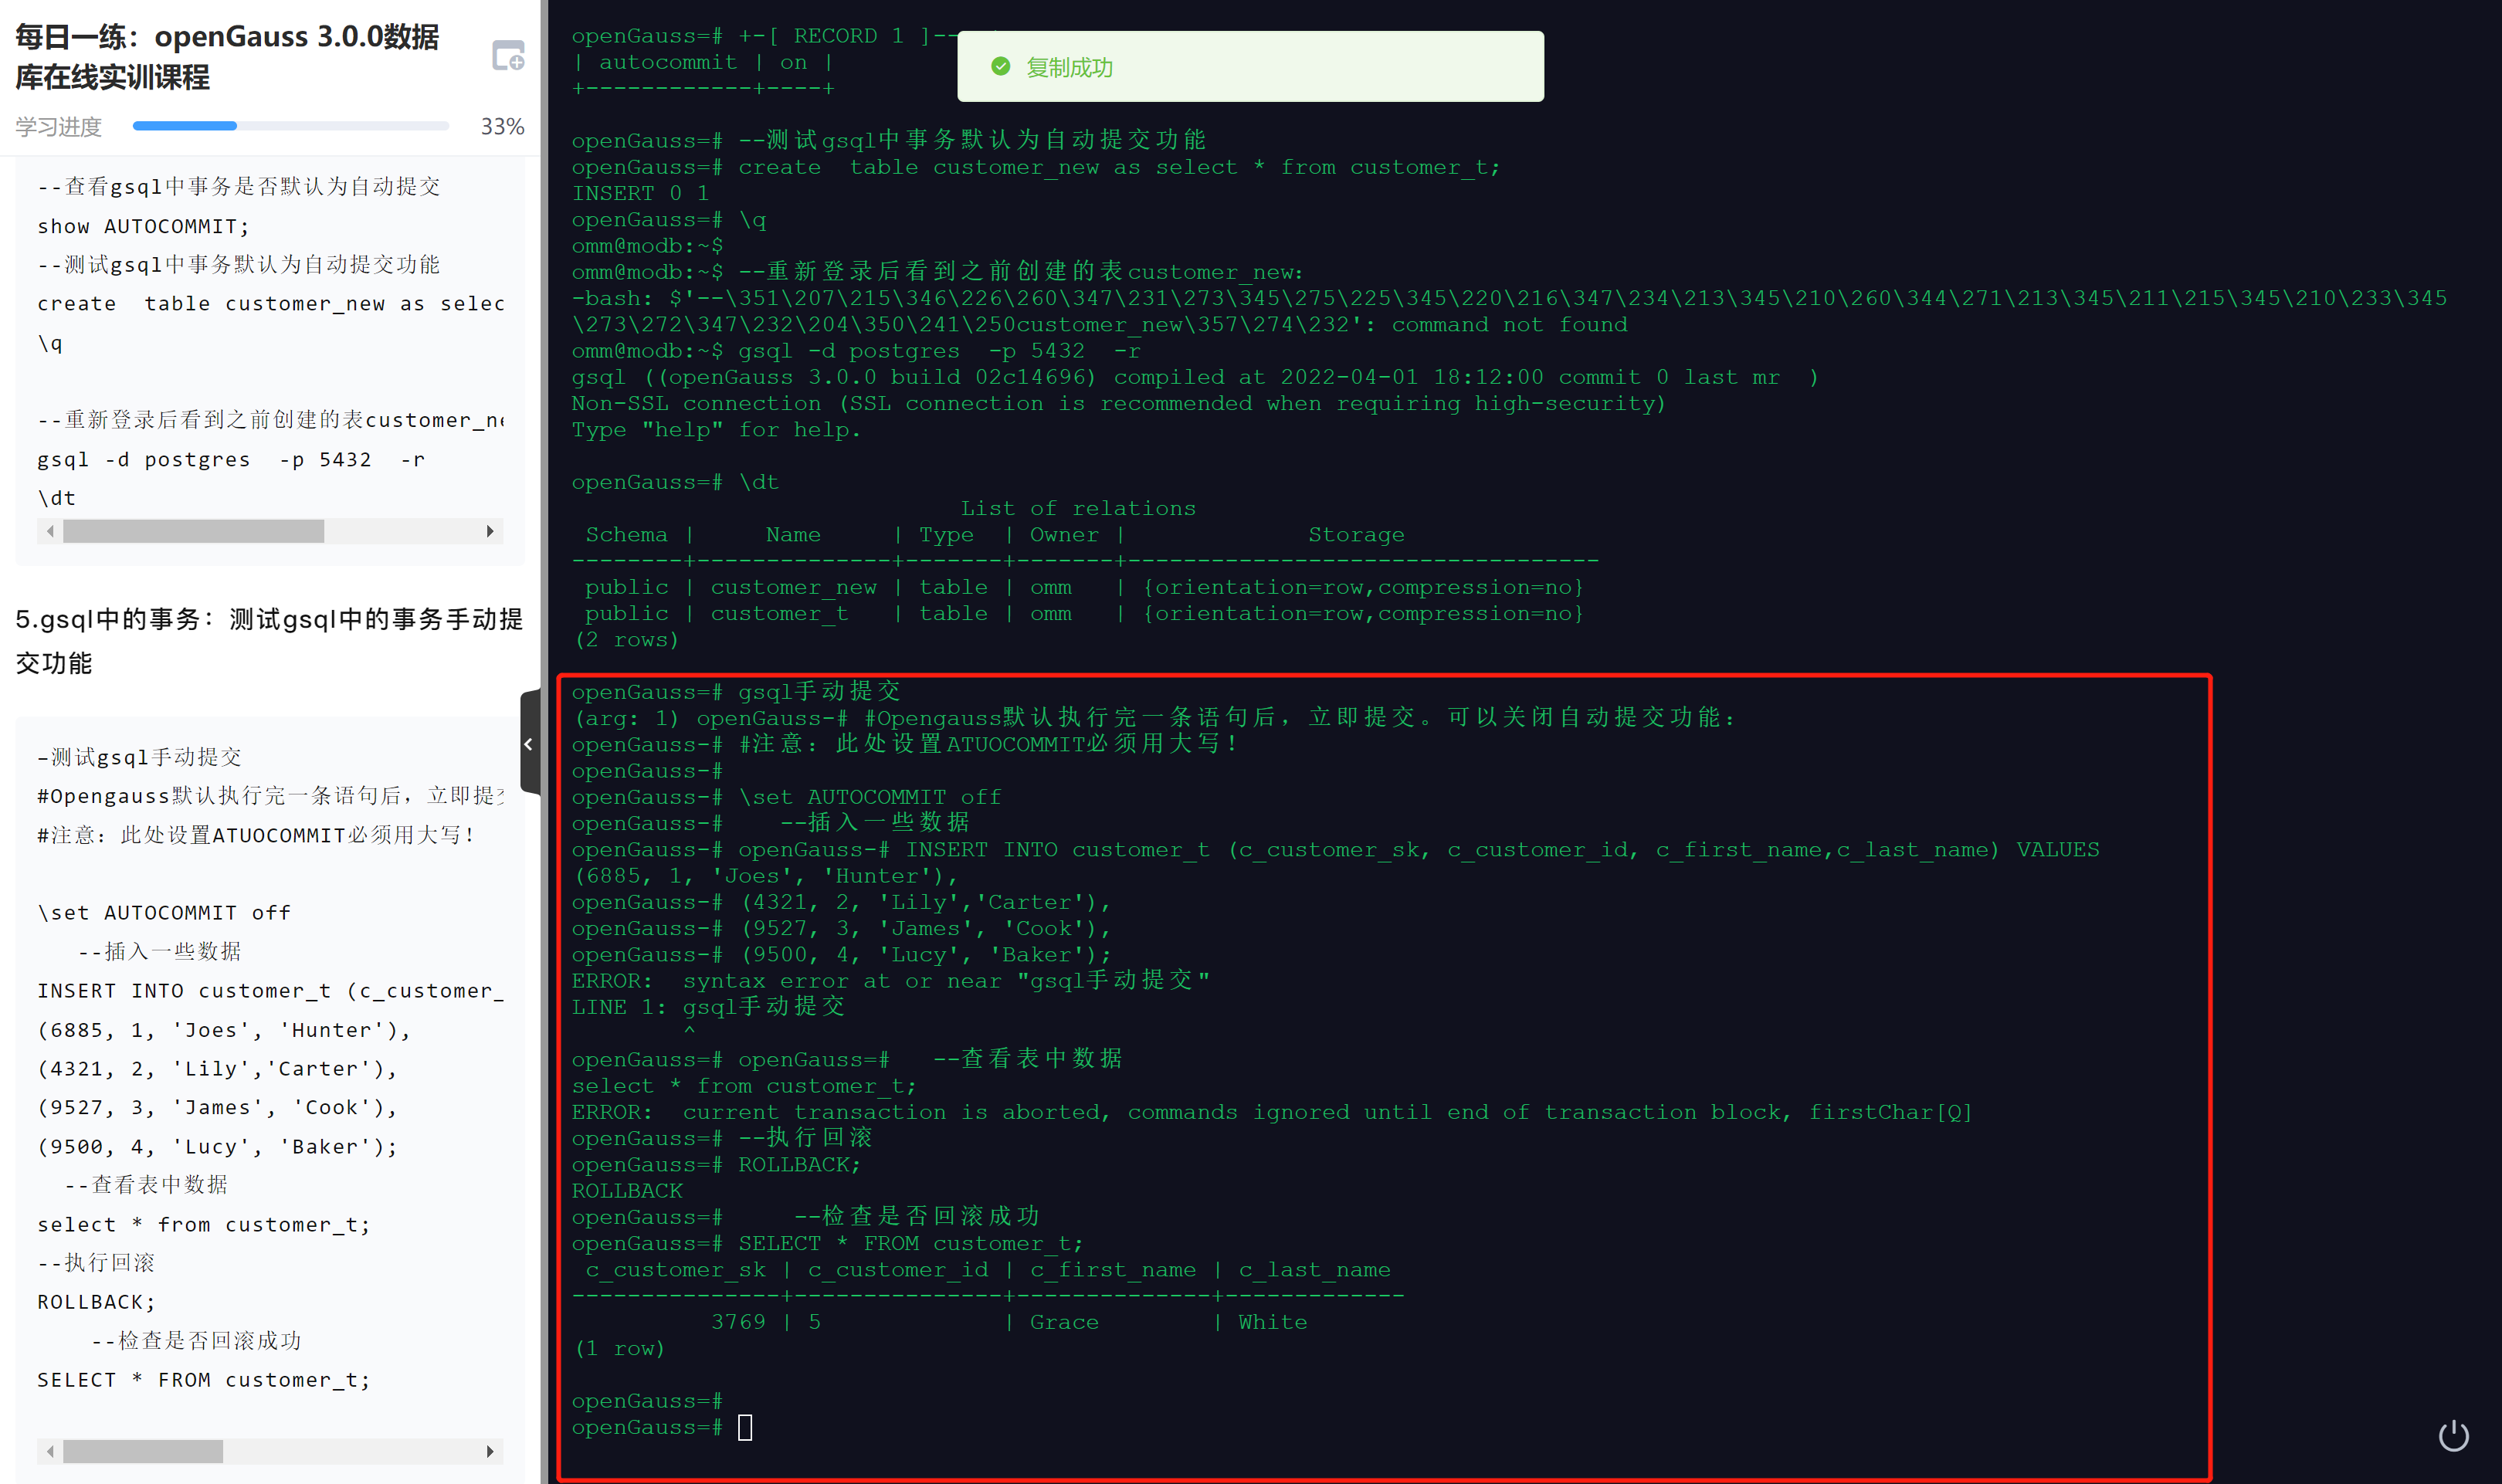The height and width of the screenshot is (1484, 2502).
Task: Click the power icon in terminal corner
Action: (x=2453, y=1436)
